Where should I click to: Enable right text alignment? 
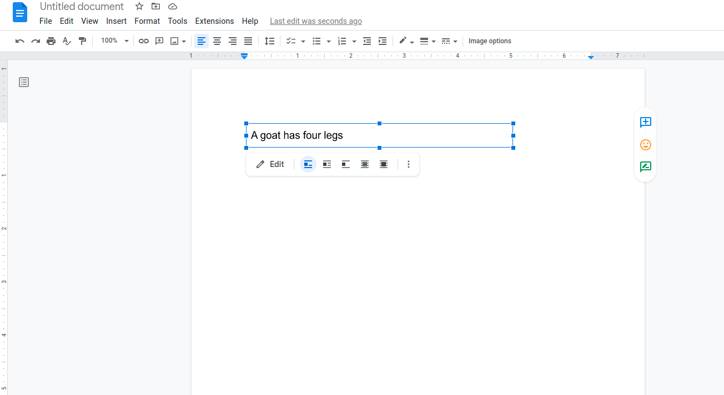pyautogui.click(x=233, y=40)
